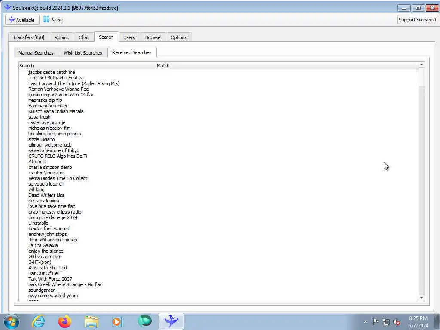Open Firefox from the taskbar

[65, 321]
